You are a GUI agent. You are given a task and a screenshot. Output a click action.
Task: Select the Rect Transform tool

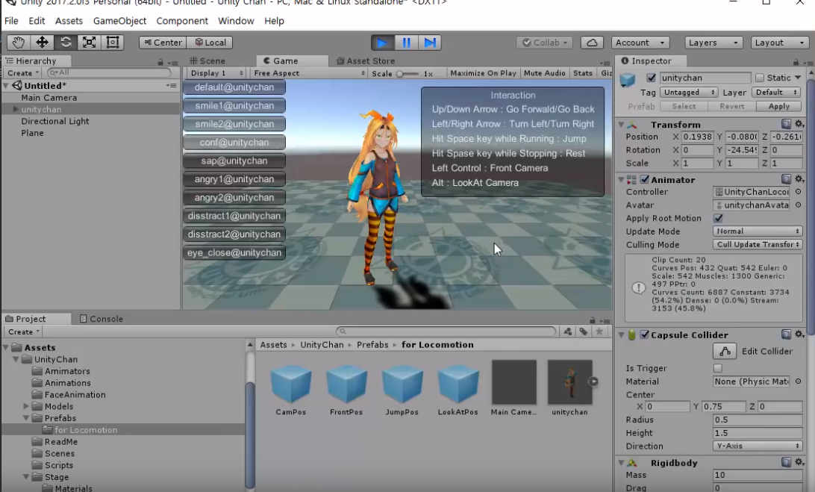[x=112, y=43]
